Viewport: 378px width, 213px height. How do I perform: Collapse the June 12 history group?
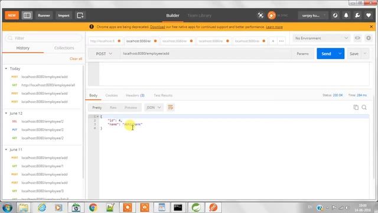(6, 113)
